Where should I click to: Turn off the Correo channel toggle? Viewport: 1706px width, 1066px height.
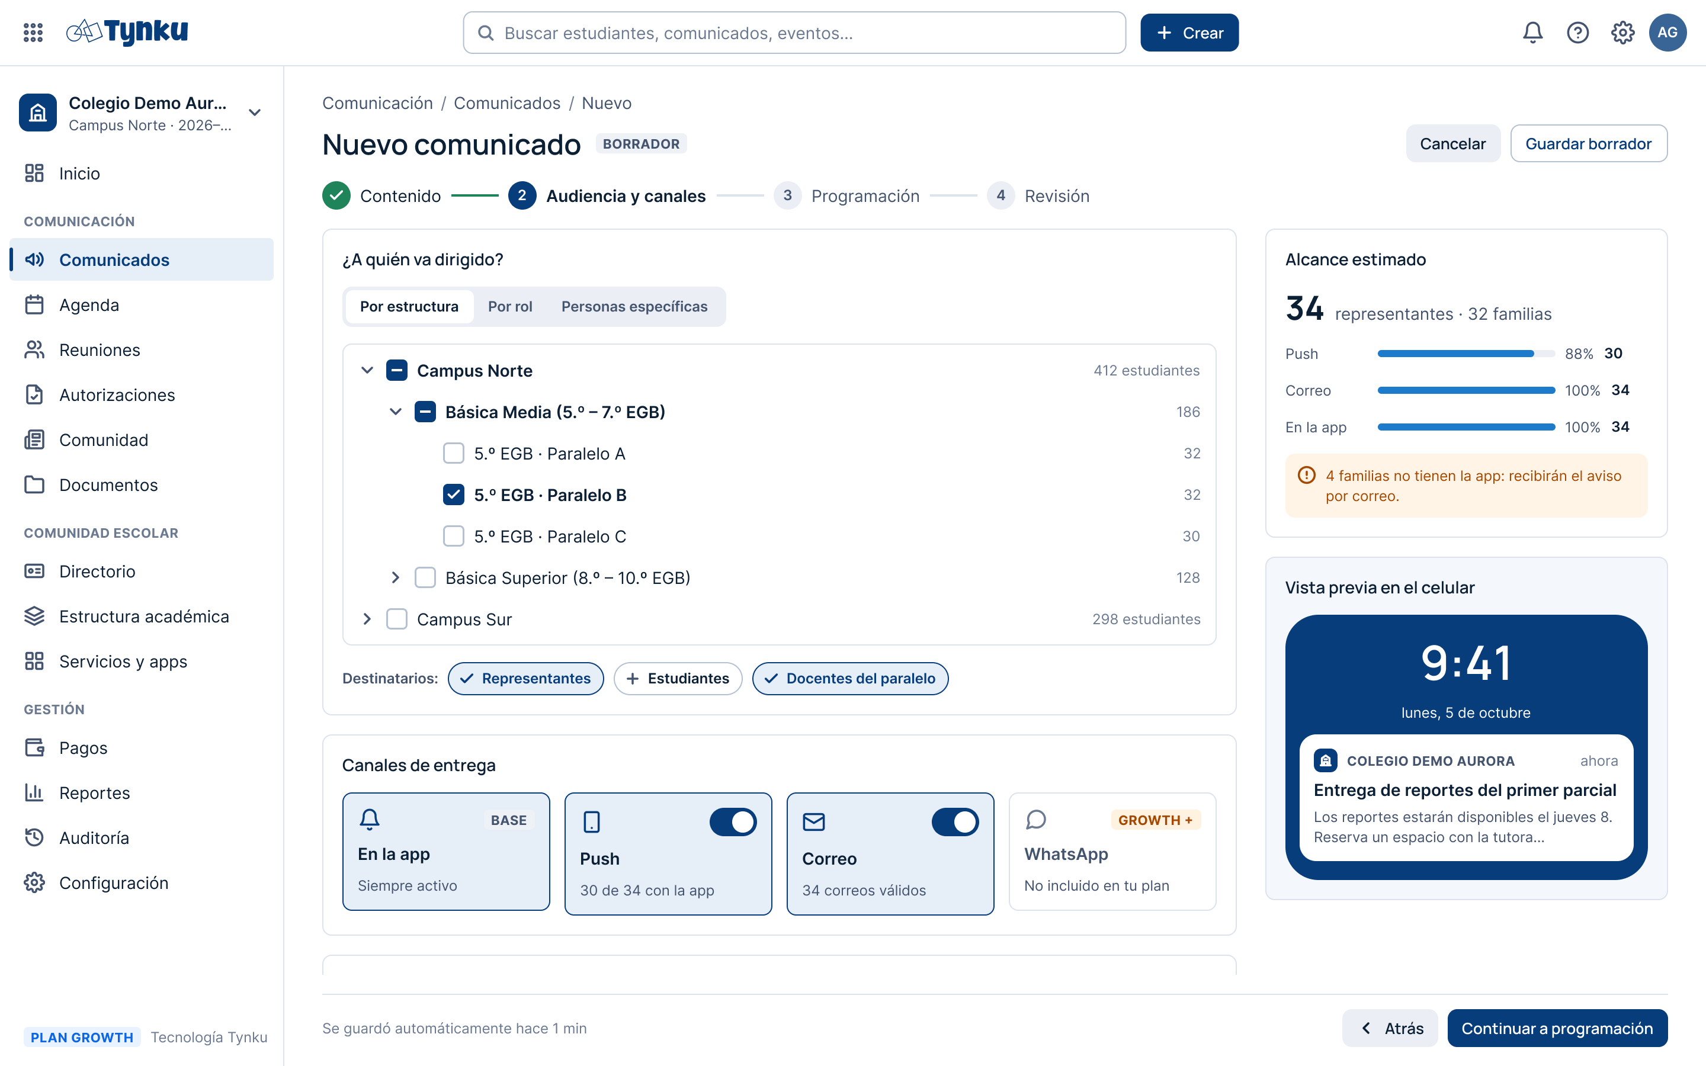[x=955, y=822]
